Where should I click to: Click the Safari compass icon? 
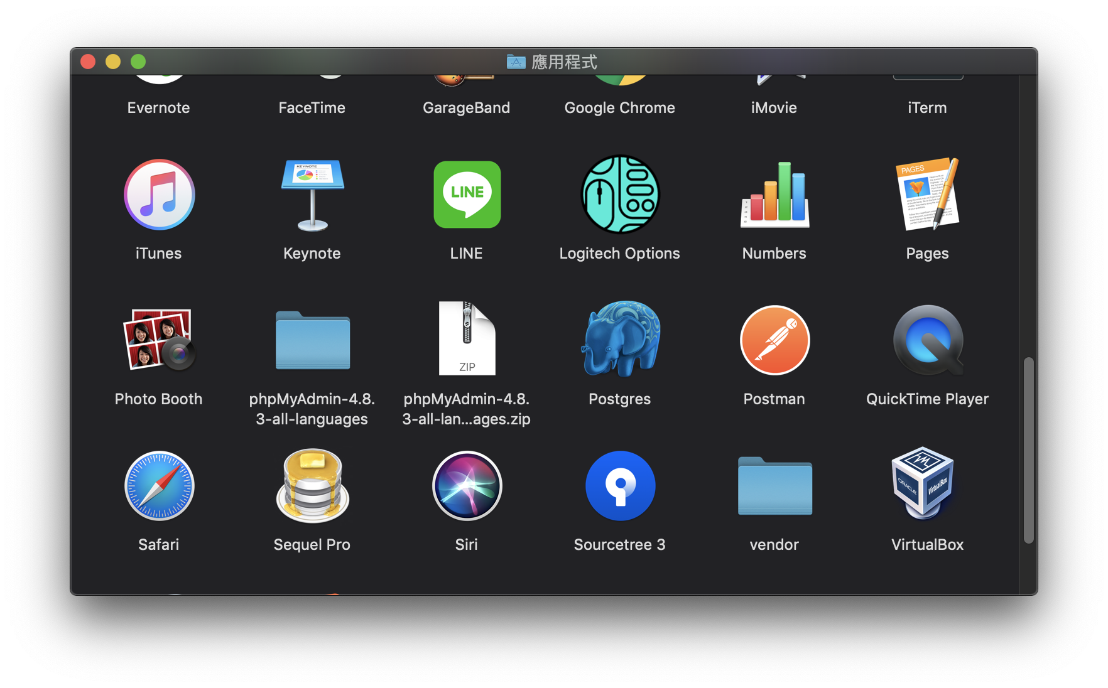(x=159, y=486)
